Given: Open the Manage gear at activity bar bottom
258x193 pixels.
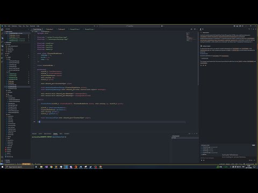Looking at the screenshot, I should pos(2,161).
